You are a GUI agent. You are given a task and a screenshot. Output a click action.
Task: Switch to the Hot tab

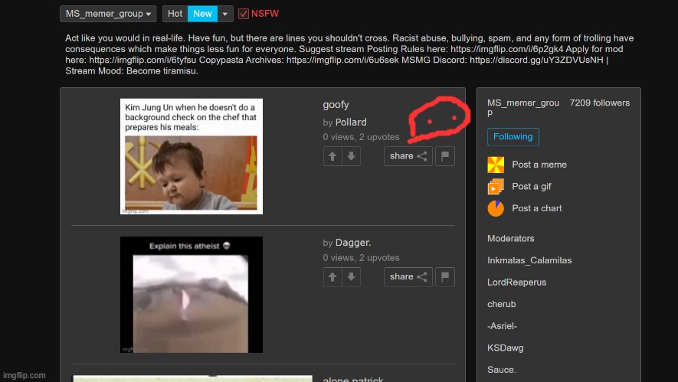coord(175,14)
